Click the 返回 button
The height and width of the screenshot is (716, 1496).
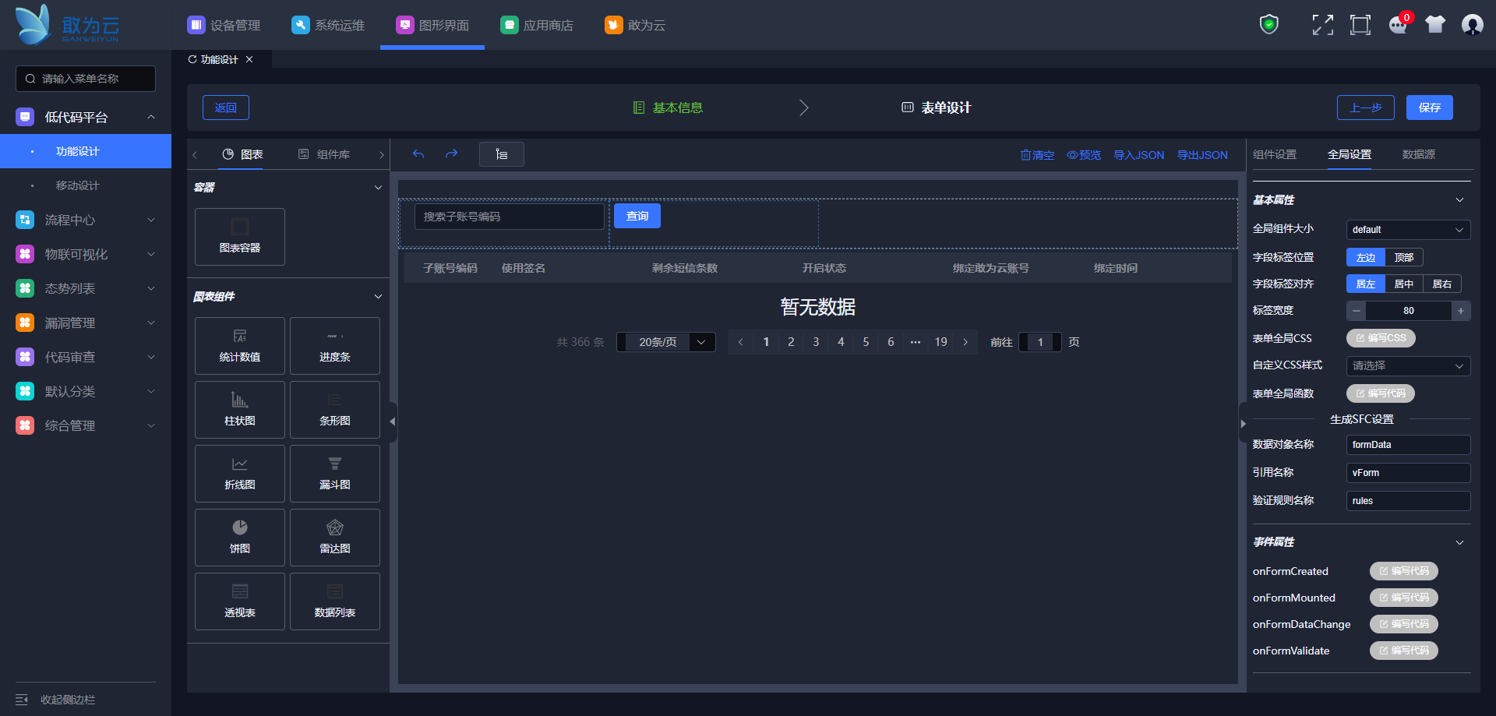click(x=226, y=108)
